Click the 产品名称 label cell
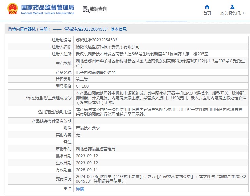250x196 pixels. point(63,73)
